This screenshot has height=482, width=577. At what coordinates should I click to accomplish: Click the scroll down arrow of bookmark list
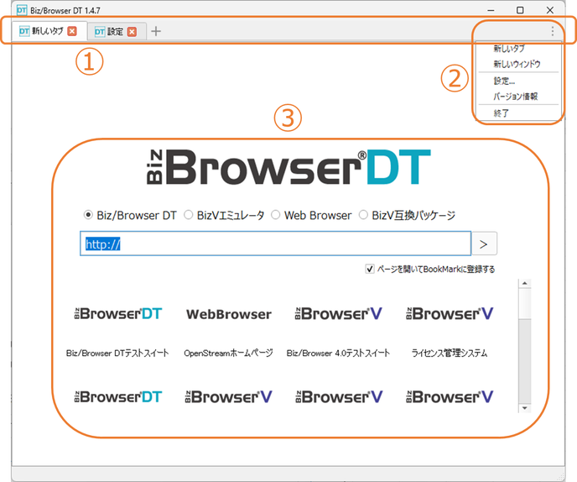coord(525,408)
